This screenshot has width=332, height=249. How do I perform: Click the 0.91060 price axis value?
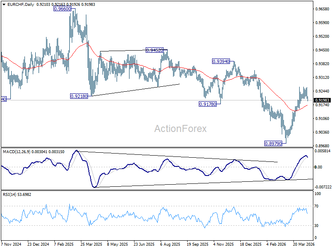[x=322, y=119]
